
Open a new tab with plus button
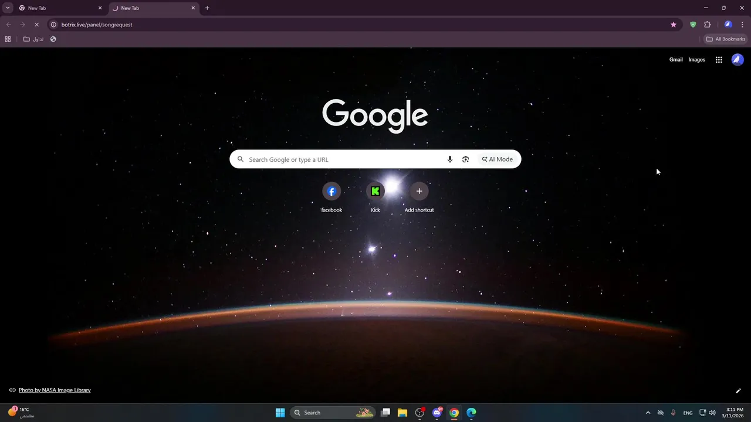coord(207,8)
